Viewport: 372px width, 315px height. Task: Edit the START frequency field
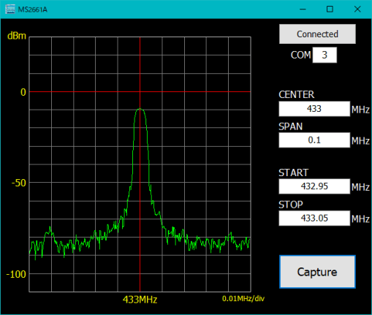(x=314, y=186)
